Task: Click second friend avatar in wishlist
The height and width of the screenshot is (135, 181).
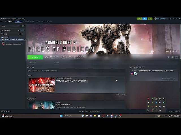Action: click(x=135, y=74)
